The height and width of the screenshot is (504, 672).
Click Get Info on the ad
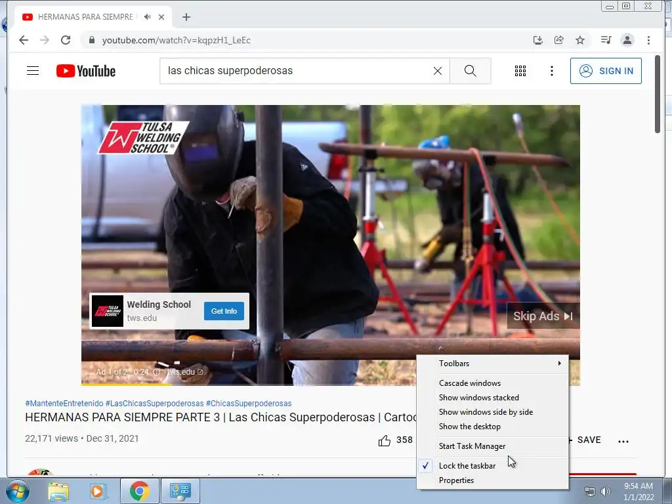pos(224,311)
